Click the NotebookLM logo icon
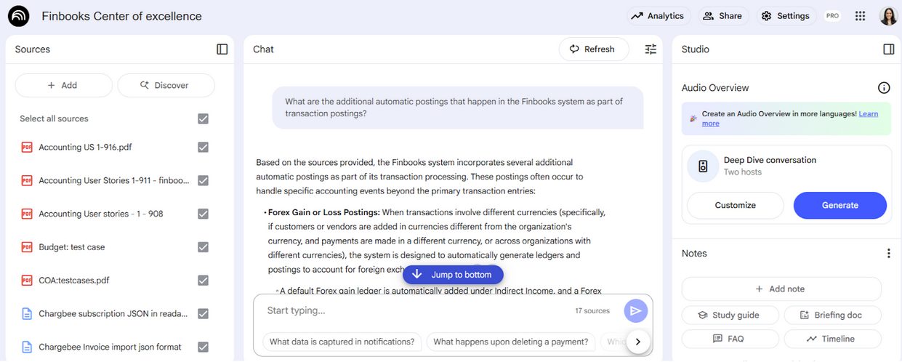This screenshot has height=362, width=902. click(18, 16)
